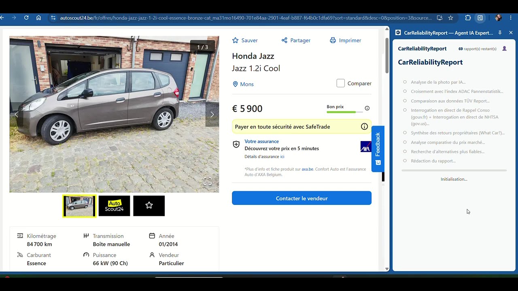Screen dimensions: 518x291
Task: Click the main Honda Jazz photo
Action: click(114, 114)
